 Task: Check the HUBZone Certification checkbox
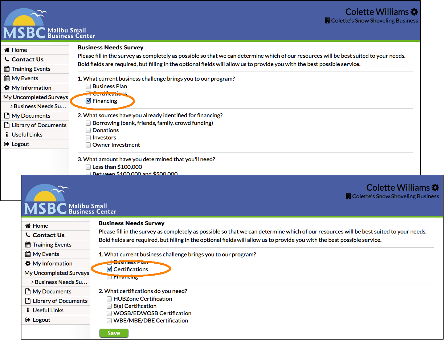pyautogui.click(x=109, y=299)
